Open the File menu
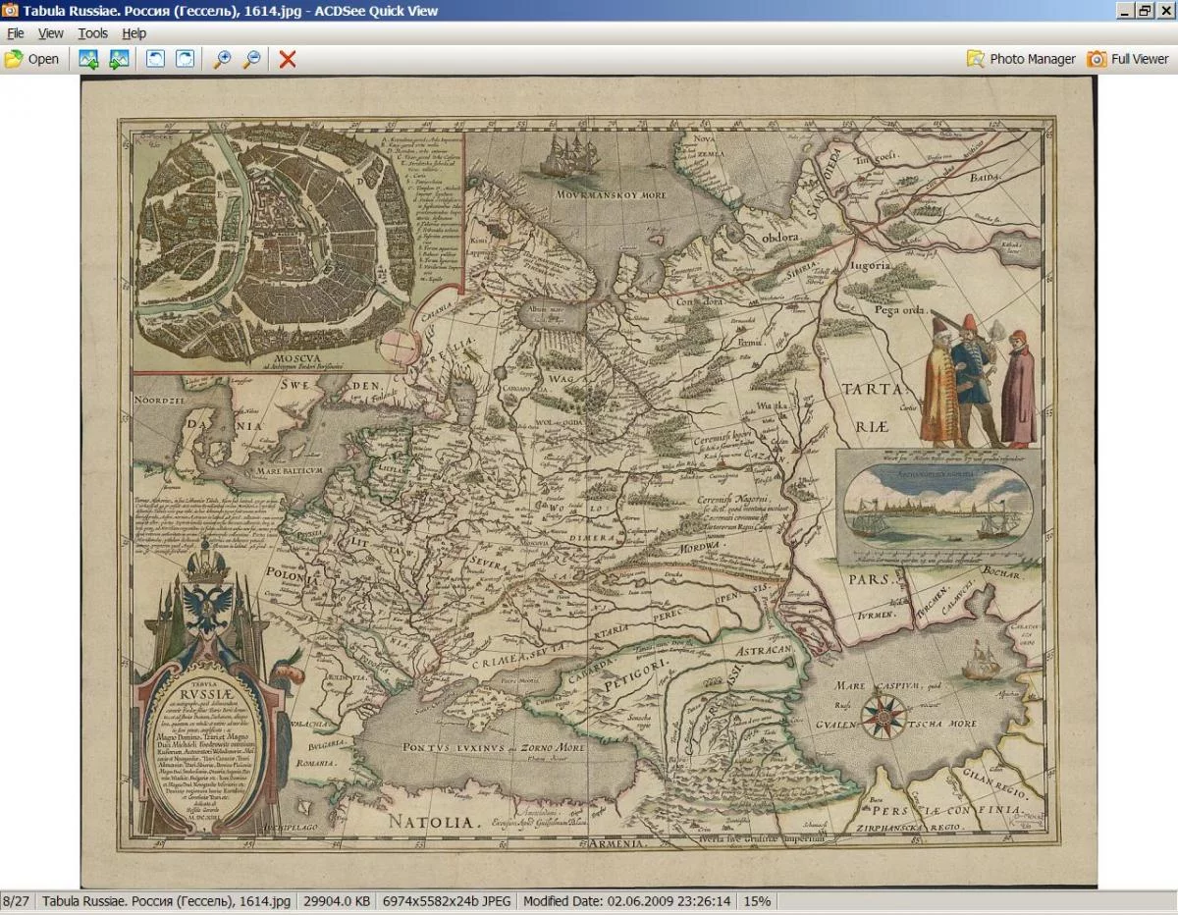1178x915 pixels. pos(16,33)
